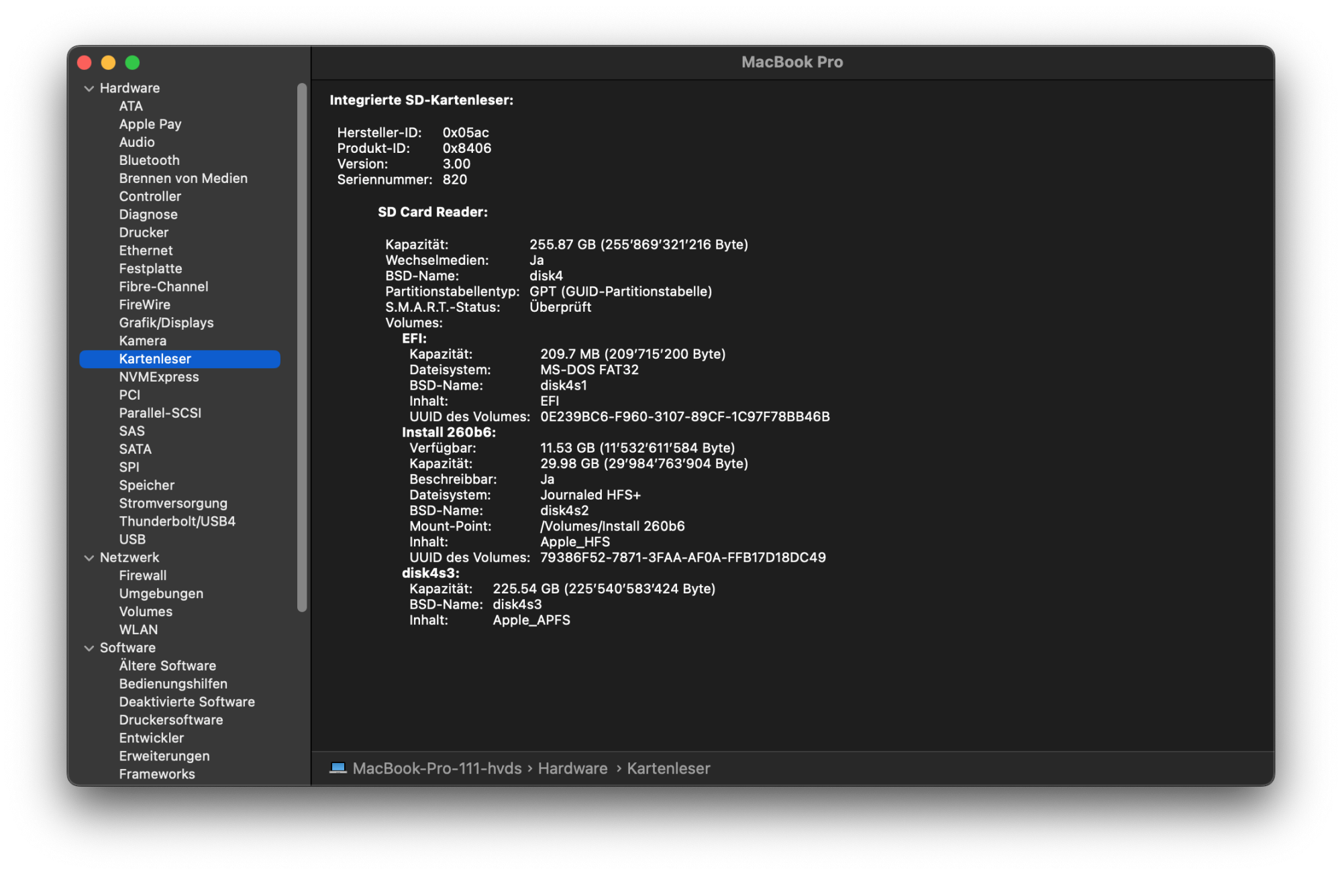Select the highlighted Kartenleser item
The height and width of the screenshot is (875, 1342).
point(155,359)
